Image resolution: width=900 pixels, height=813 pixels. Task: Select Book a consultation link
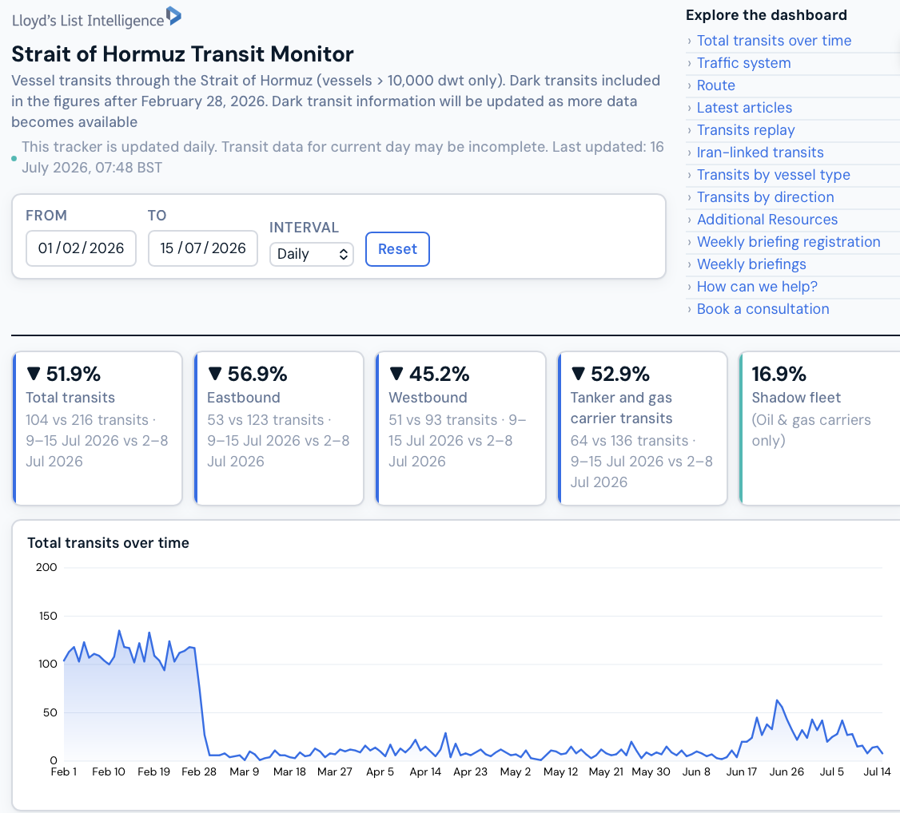(x=763, y=309)
